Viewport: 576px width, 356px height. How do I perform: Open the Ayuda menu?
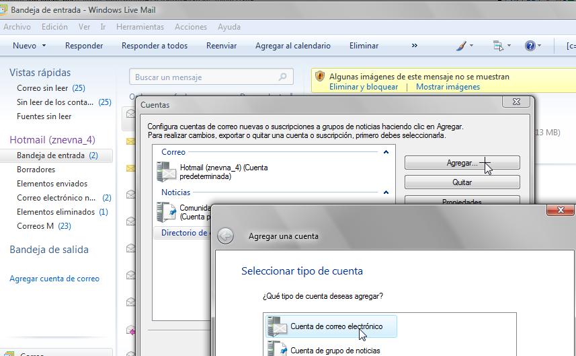(229, 27)
